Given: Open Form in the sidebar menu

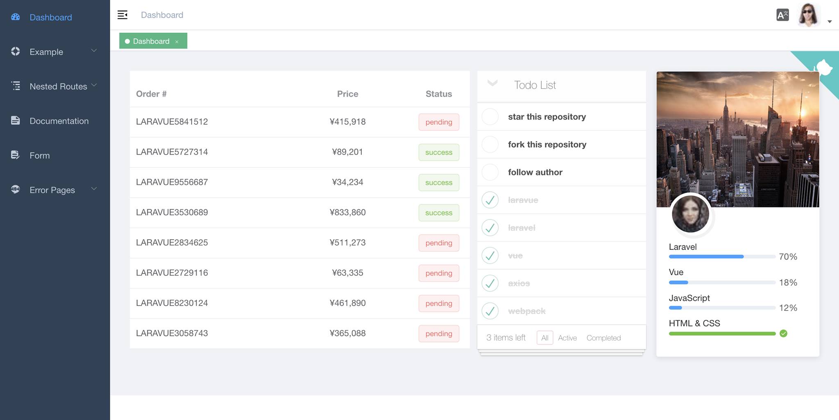Looking at the screenshot, I should tap(55, 155).
